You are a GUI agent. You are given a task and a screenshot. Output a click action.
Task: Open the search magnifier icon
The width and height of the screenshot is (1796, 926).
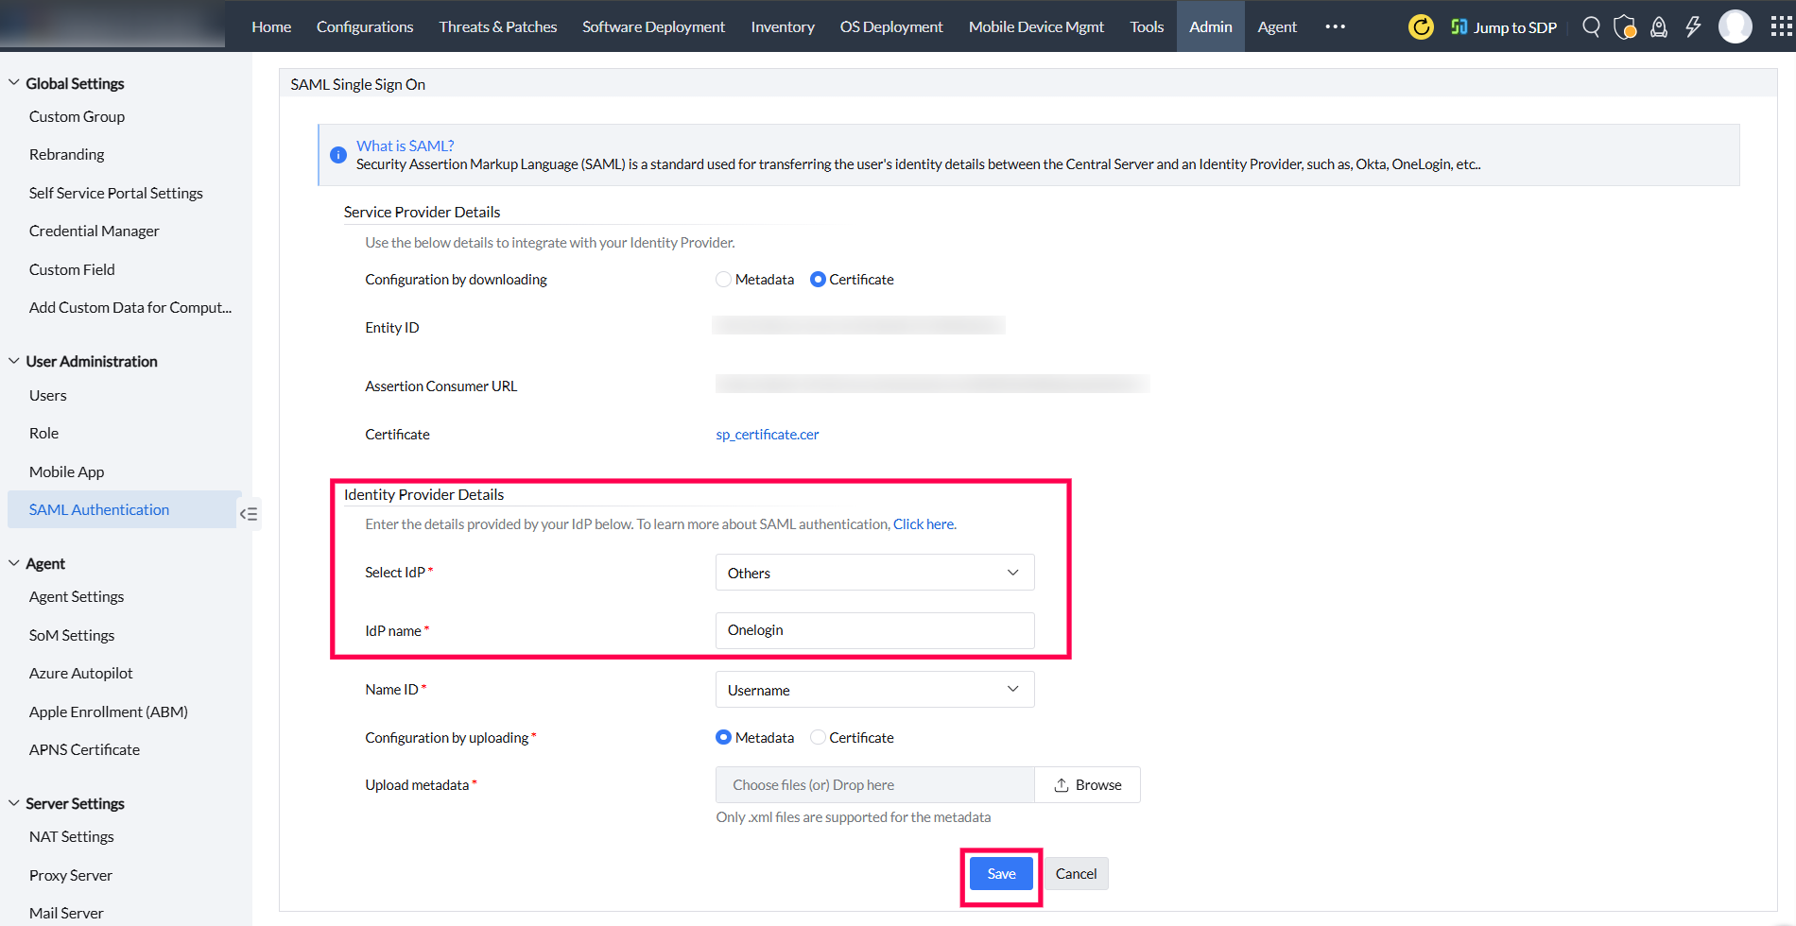[1591, 26]
